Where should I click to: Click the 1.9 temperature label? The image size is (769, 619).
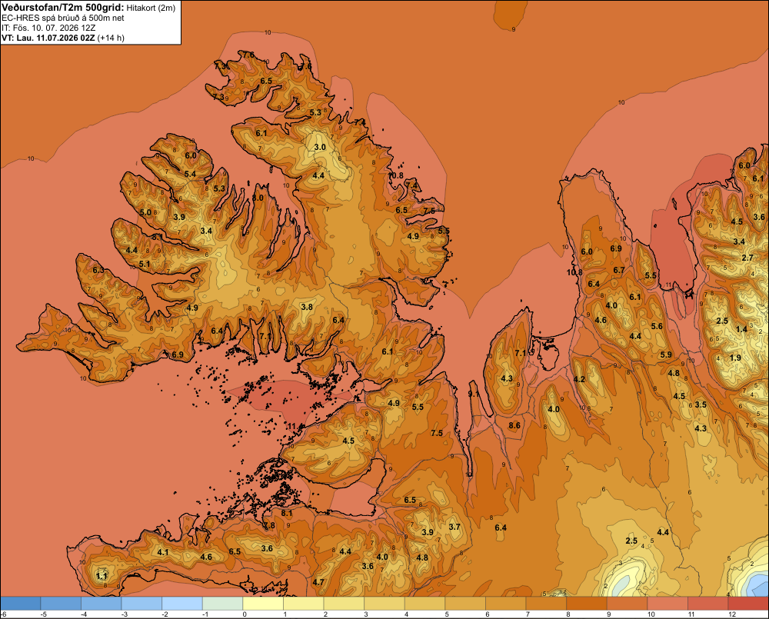(735, 358)
